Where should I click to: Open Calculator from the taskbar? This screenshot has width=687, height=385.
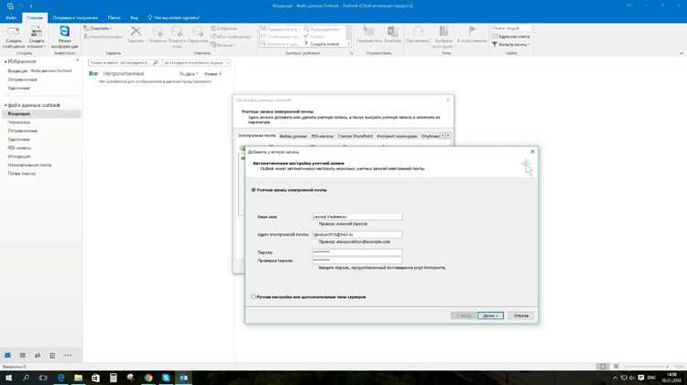tap(113, 378)
